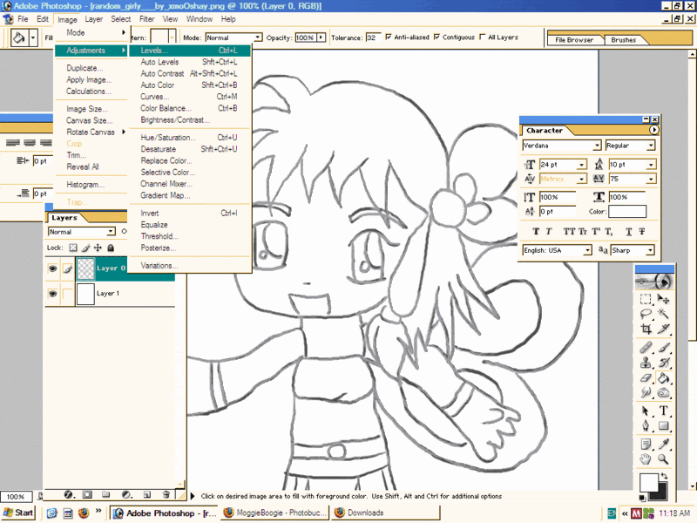The height and width of the screenshot is (523, 697).
Task: Select the Lasso tool
Action: coord(646,314)
